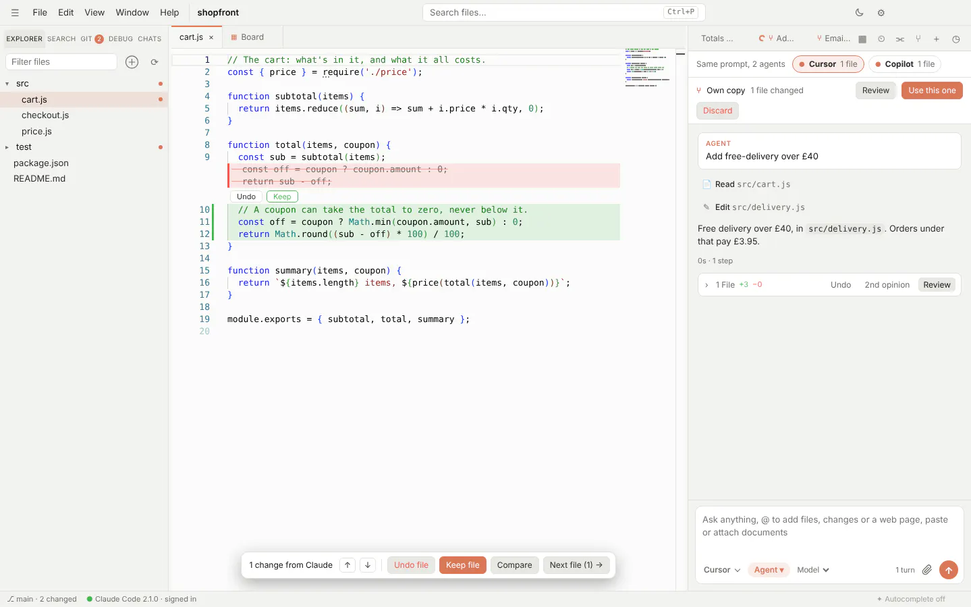
Task: Open the grid board icon in chat header
Action: tap(862, 38)
